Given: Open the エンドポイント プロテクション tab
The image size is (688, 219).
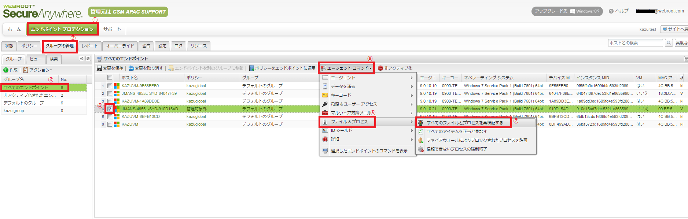Looking at the screenshot, I should (62, 29).
